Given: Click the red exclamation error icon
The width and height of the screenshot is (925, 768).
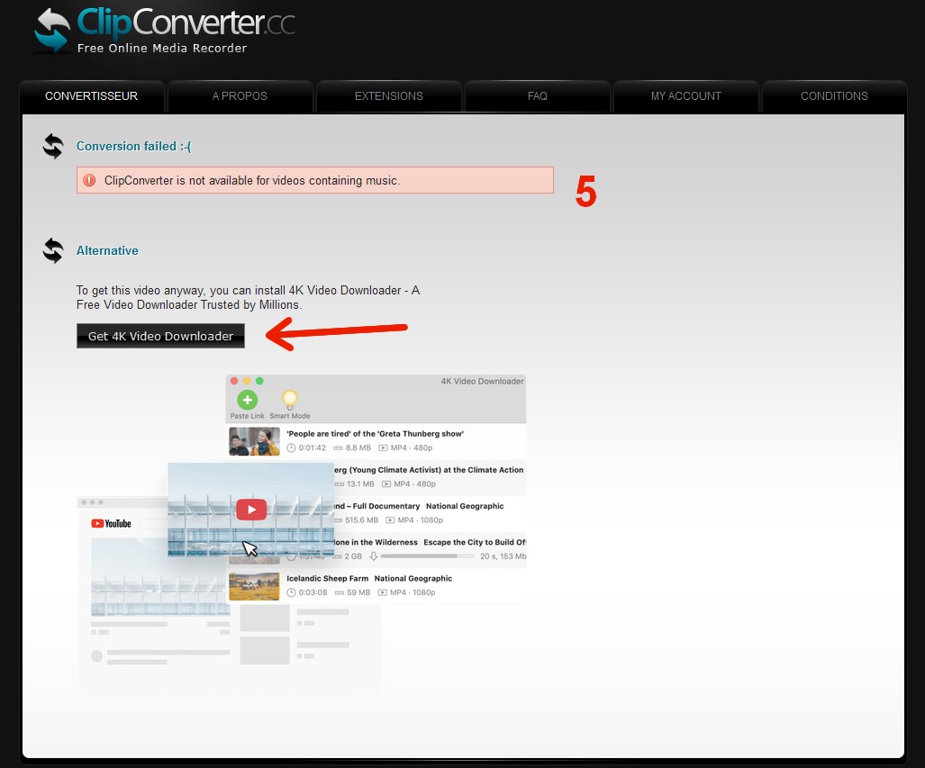Looking at the screenshot, I should 89,180.
